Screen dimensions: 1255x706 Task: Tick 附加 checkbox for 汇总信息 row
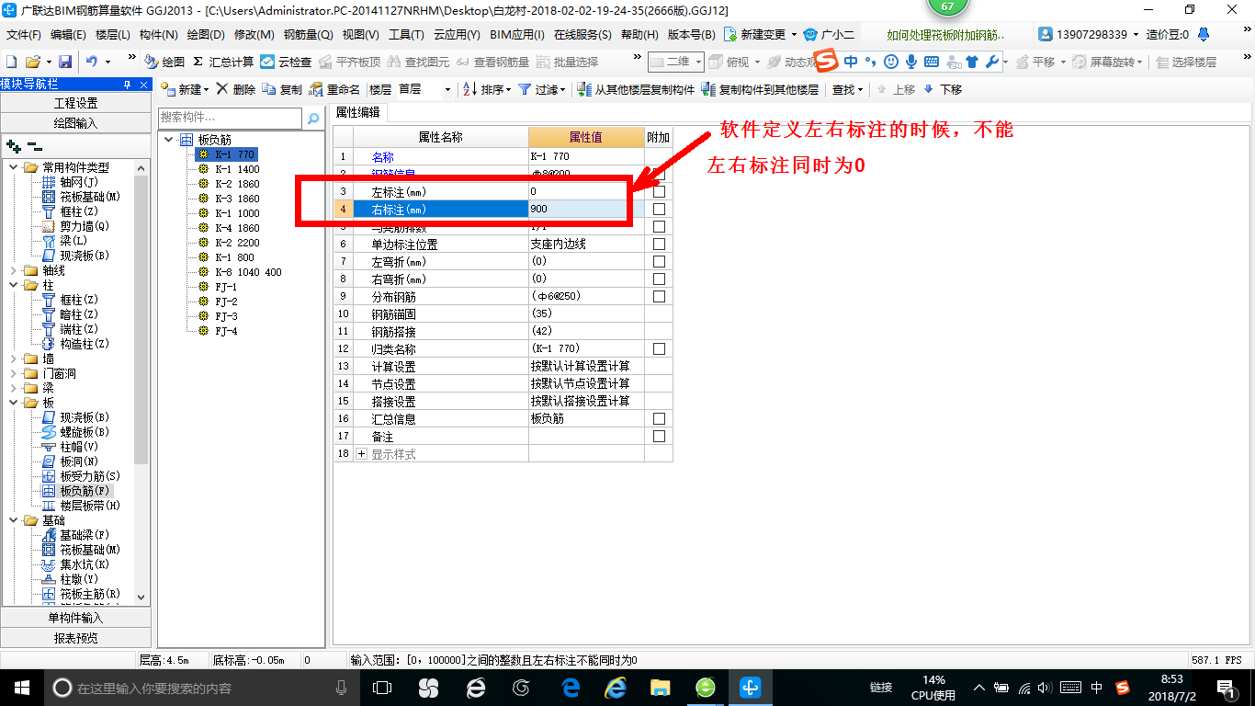point(659,419)
